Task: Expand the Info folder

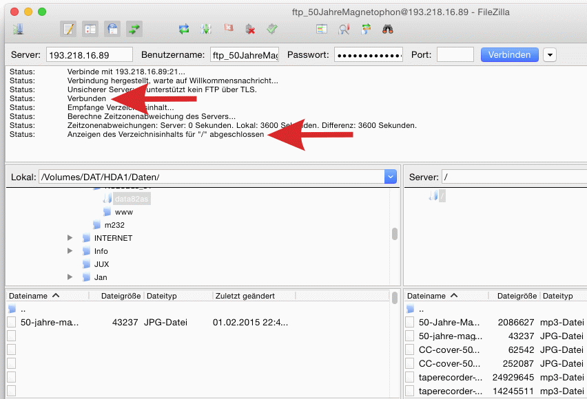Action: 70,251
